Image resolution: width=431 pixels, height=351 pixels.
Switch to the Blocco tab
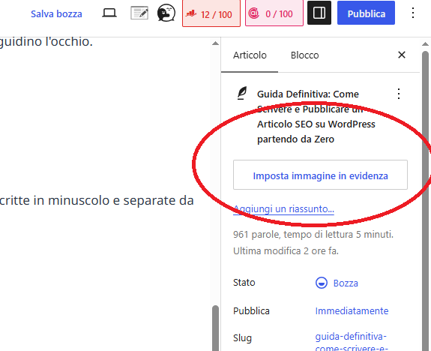304,55
